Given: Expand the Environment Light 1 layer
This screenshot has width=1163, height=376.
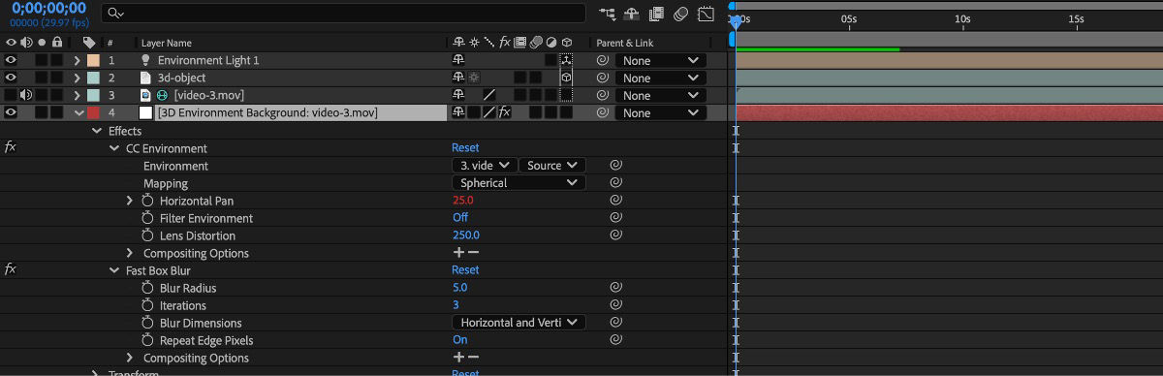Looking at the screenshot, I should pos(78,60).
